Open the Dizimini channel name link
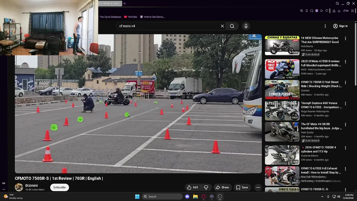 [x=32, y=186]
